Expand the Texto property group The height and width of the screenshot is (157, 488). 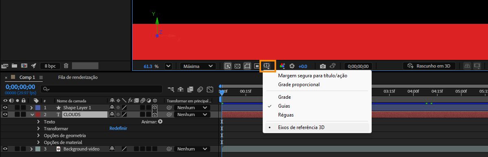point(39,121)
